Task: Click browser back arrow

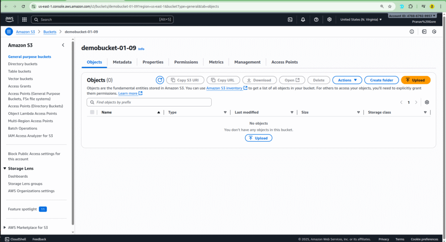Action: [x=6, y=6]
